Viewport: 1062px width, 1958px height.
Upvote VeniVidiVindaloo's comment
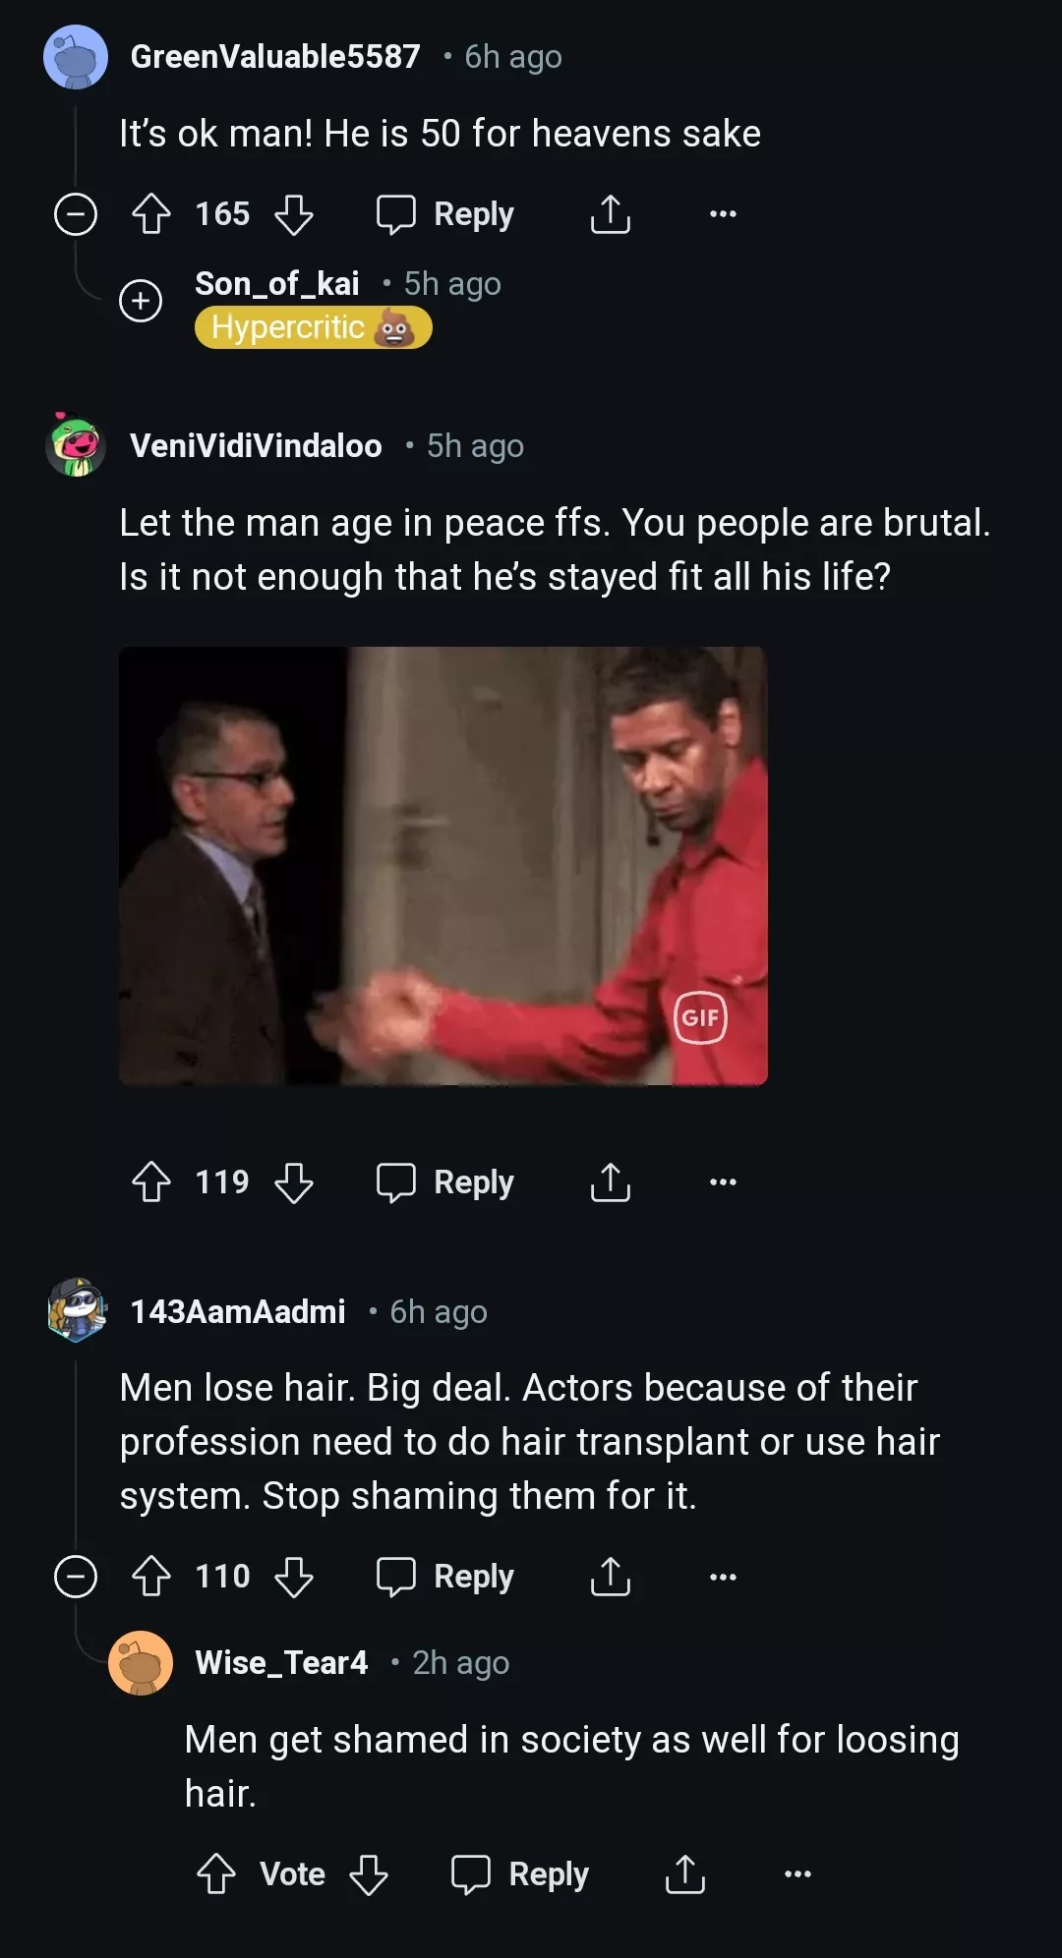(150, 1181)
